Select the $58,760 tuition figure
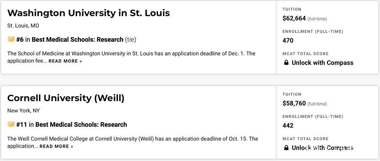The width and height of the screenshot is (380, 161). click(x=294, y=103)
